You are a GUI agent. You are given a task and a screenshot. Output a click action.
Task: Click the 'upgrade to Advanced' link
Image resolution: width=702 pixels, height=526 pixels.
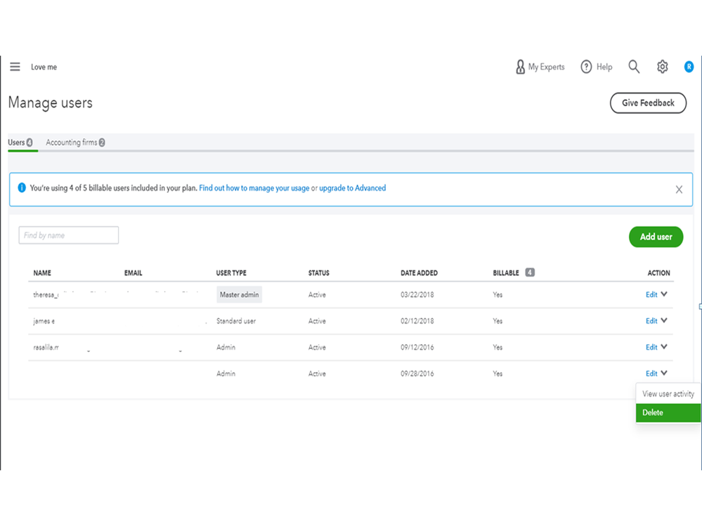pos(352,188)
